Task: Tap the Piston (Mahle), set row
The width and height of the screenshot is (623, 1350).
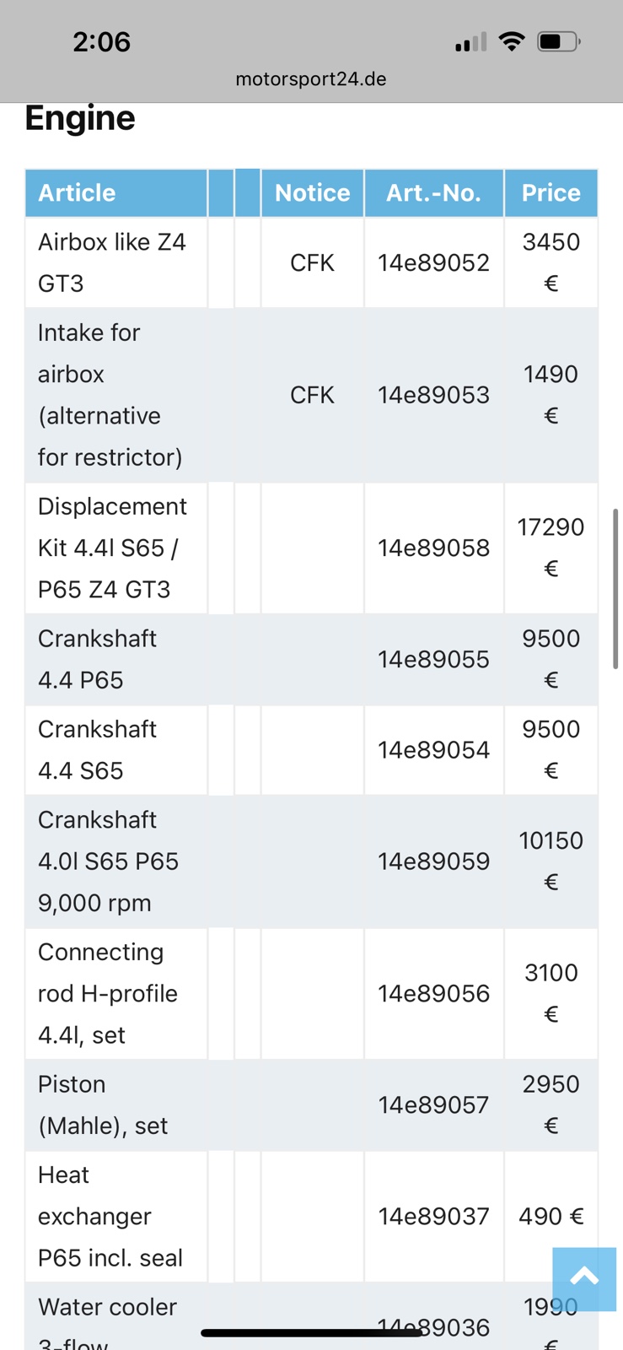Action: (311, 1105)
